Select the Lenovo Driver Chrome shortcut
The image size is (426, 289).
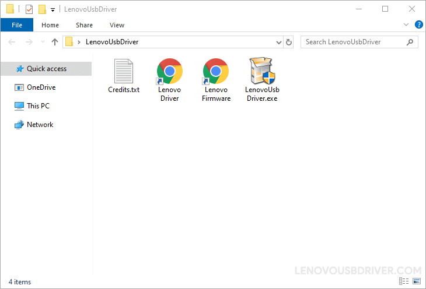(x=169, y=72)
